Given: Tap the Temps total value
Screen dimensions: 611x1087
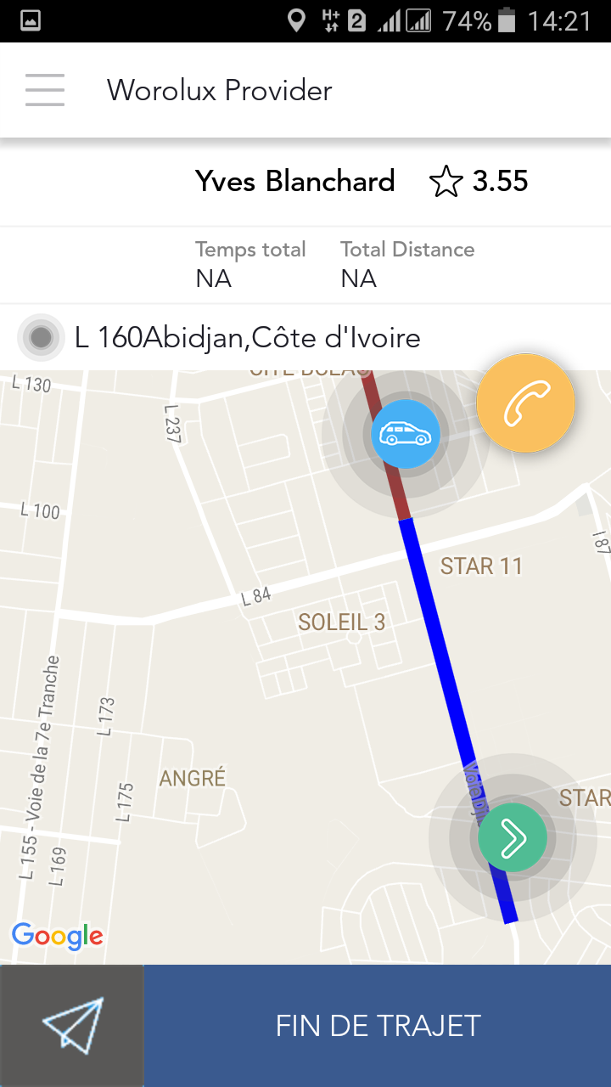Looking at the screenshot, I should (214, 279).
